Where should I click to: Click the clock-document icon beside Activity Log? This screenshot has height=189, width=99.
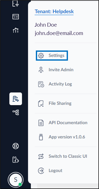click(x=41, y=84)
